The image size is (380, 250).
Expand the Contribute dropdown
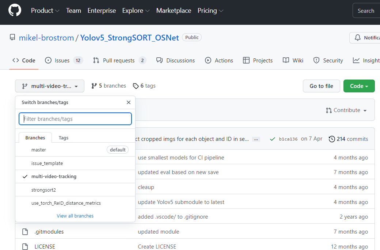point(346,110)
